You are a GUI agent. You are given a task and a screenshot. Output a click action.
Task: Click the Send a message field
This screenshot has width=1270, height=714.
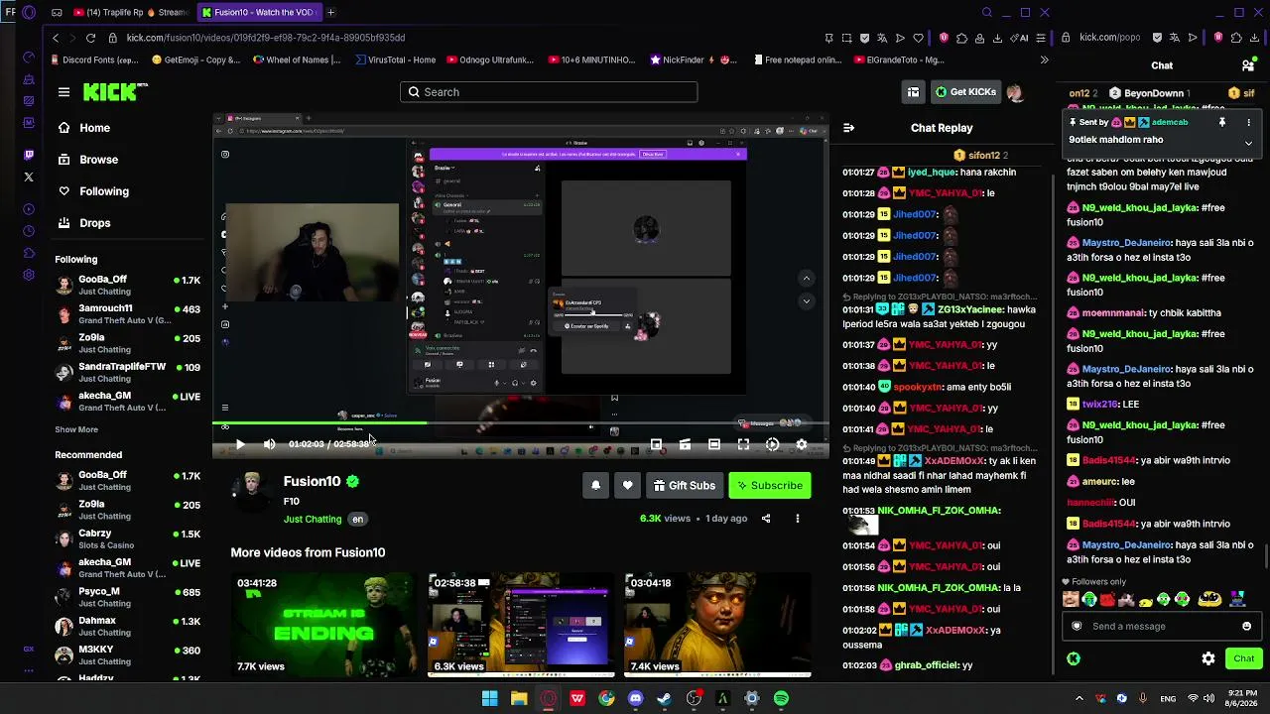[x=1161, y=626]
